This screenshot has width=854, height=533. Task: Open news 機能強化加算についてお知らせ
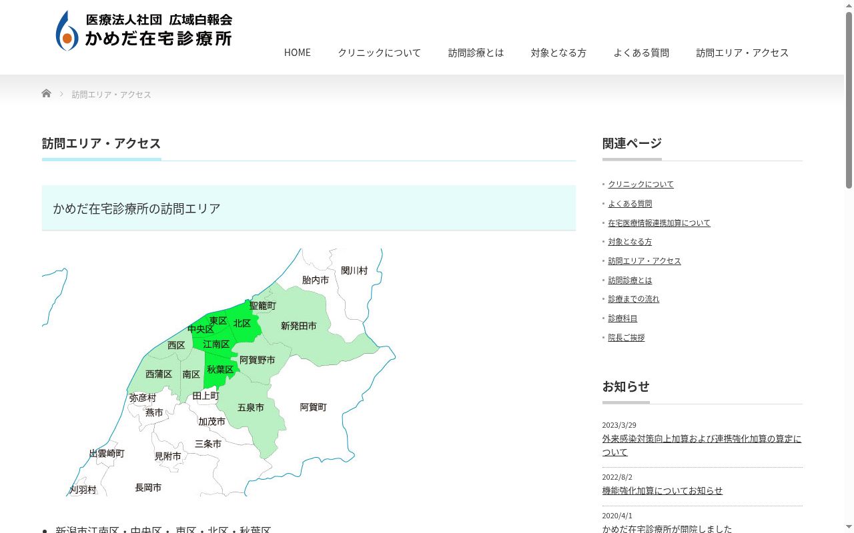coord(663,491)
